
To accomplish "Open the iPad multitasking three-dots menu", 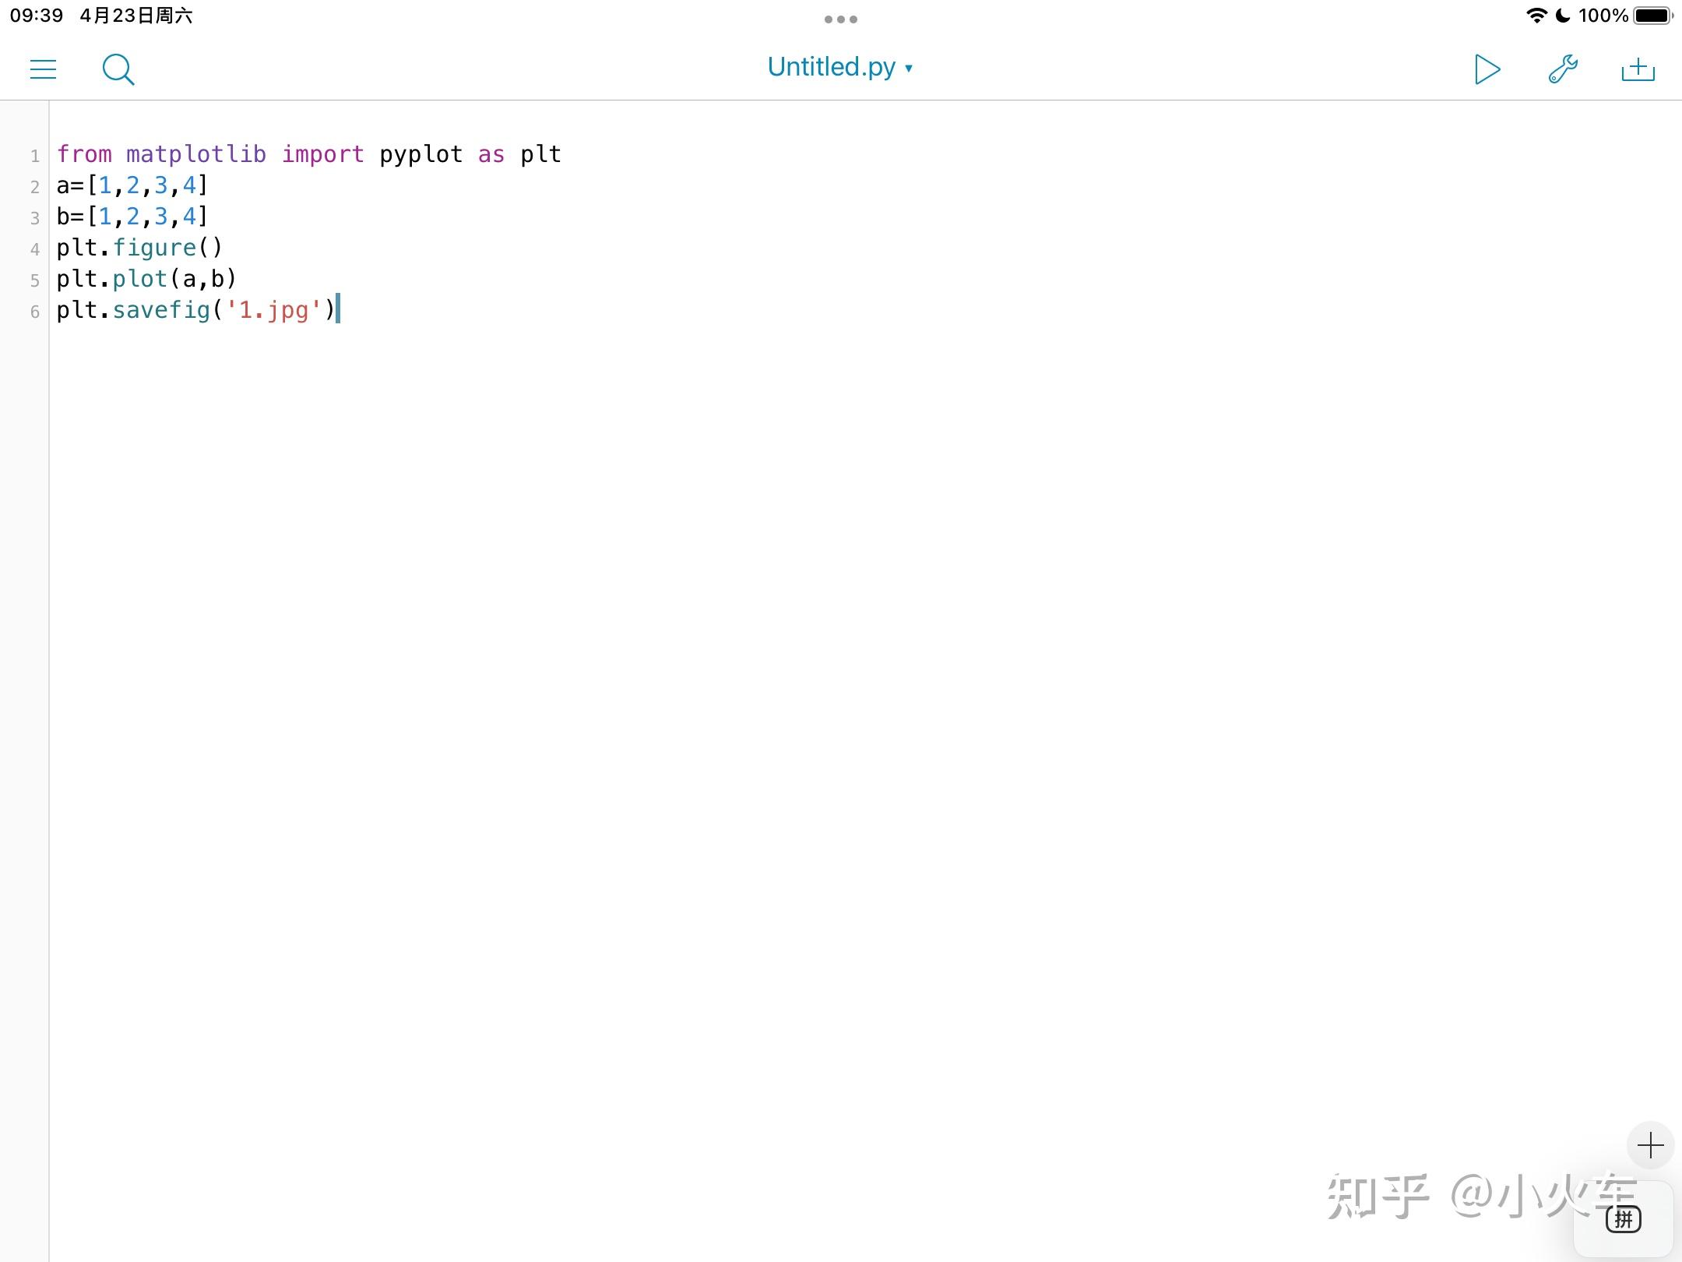I will [841, 19].
